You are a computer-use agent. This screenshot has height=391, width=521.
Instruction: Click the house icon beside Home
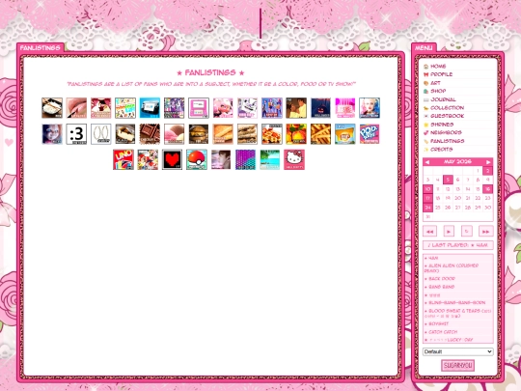[426, 67]
